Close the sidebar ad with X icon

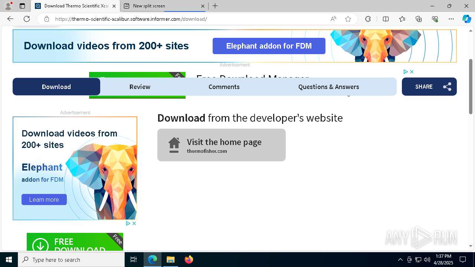click(x=134, y=223)
